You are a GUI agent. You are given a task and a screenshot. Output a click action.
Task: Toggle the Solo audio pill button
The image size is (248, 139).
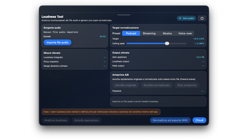186,18
